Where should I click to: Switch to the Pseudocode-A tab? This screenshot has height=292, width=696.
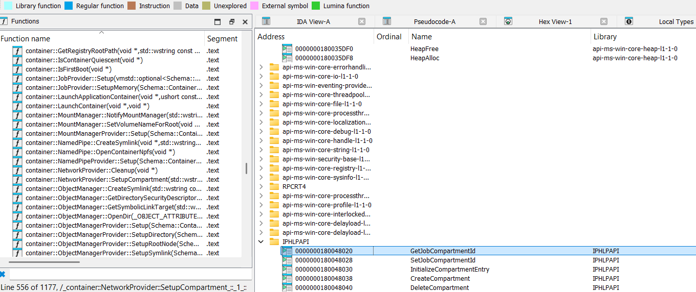click(x=434, y=21)
